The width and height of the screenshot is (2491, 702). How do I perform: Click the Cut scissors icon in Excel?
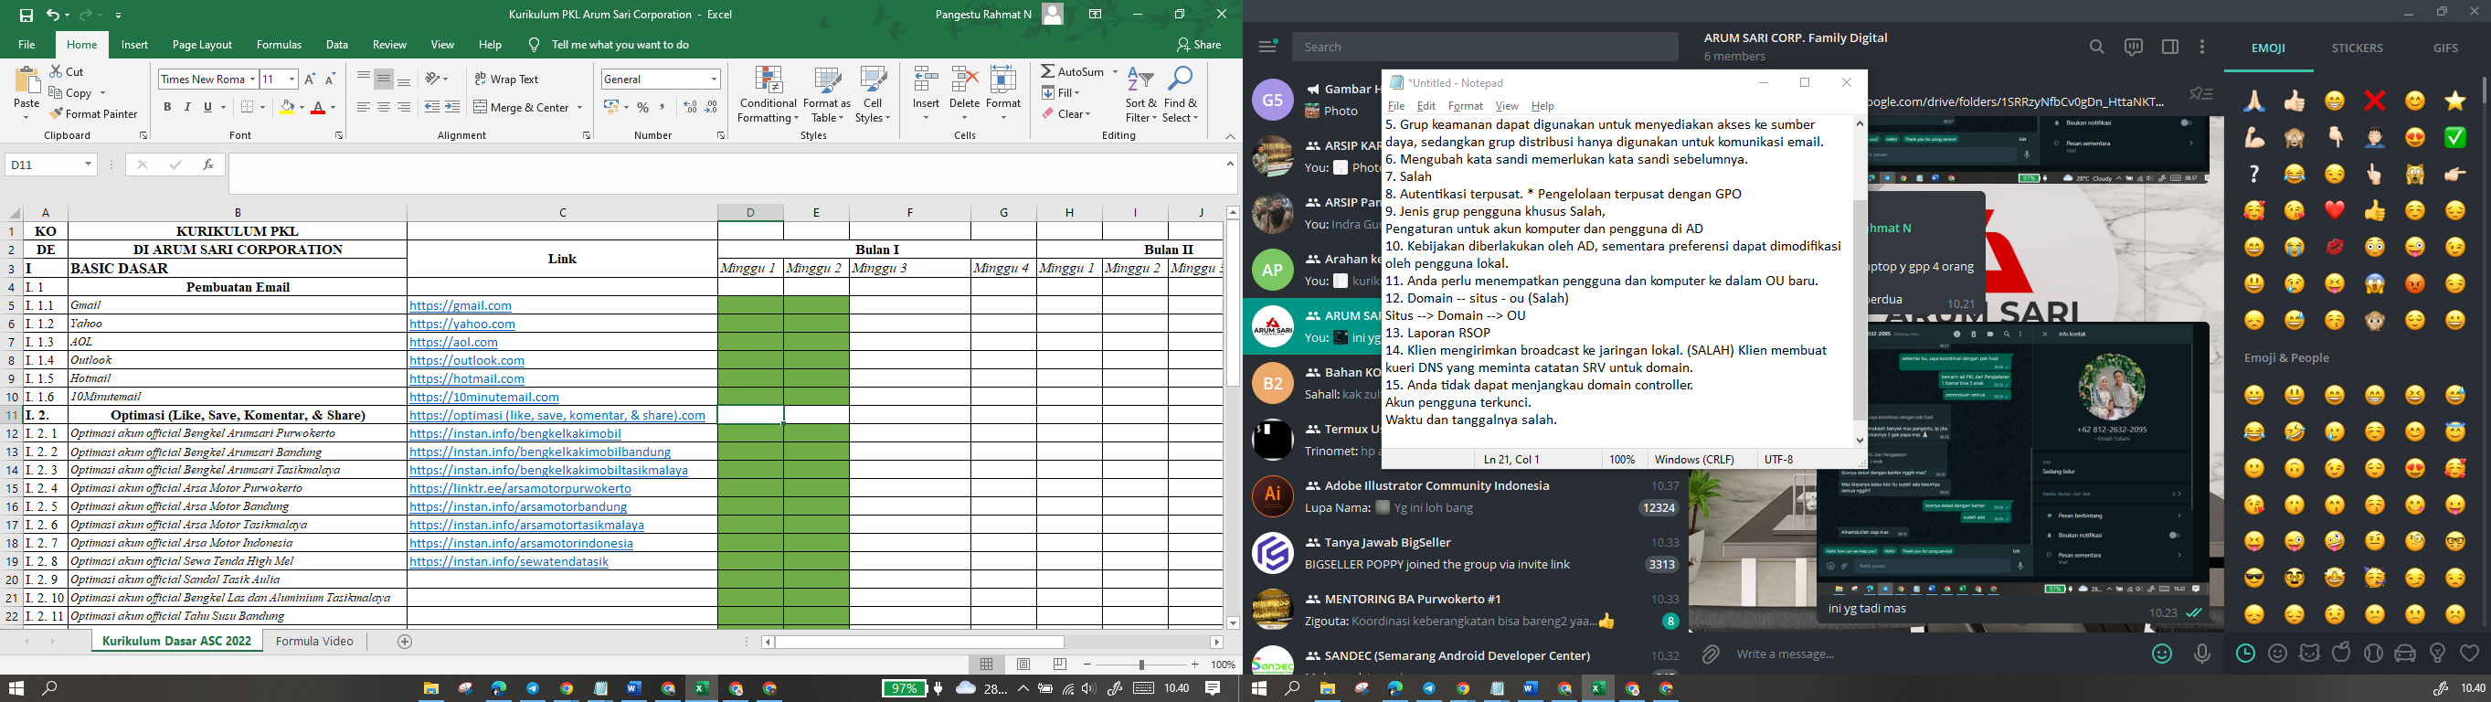56,71
